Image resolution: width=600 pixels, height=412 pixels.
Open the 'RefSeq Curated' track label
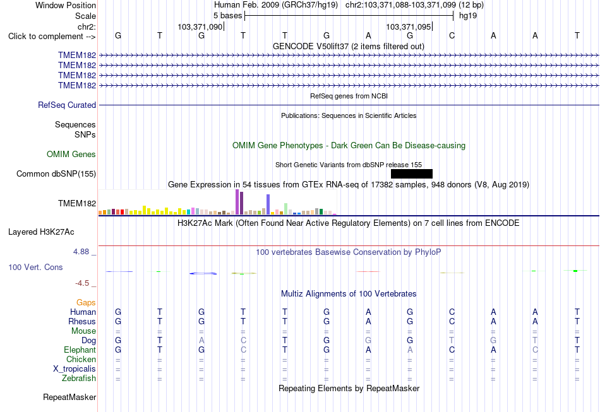[x=66, y=105]
